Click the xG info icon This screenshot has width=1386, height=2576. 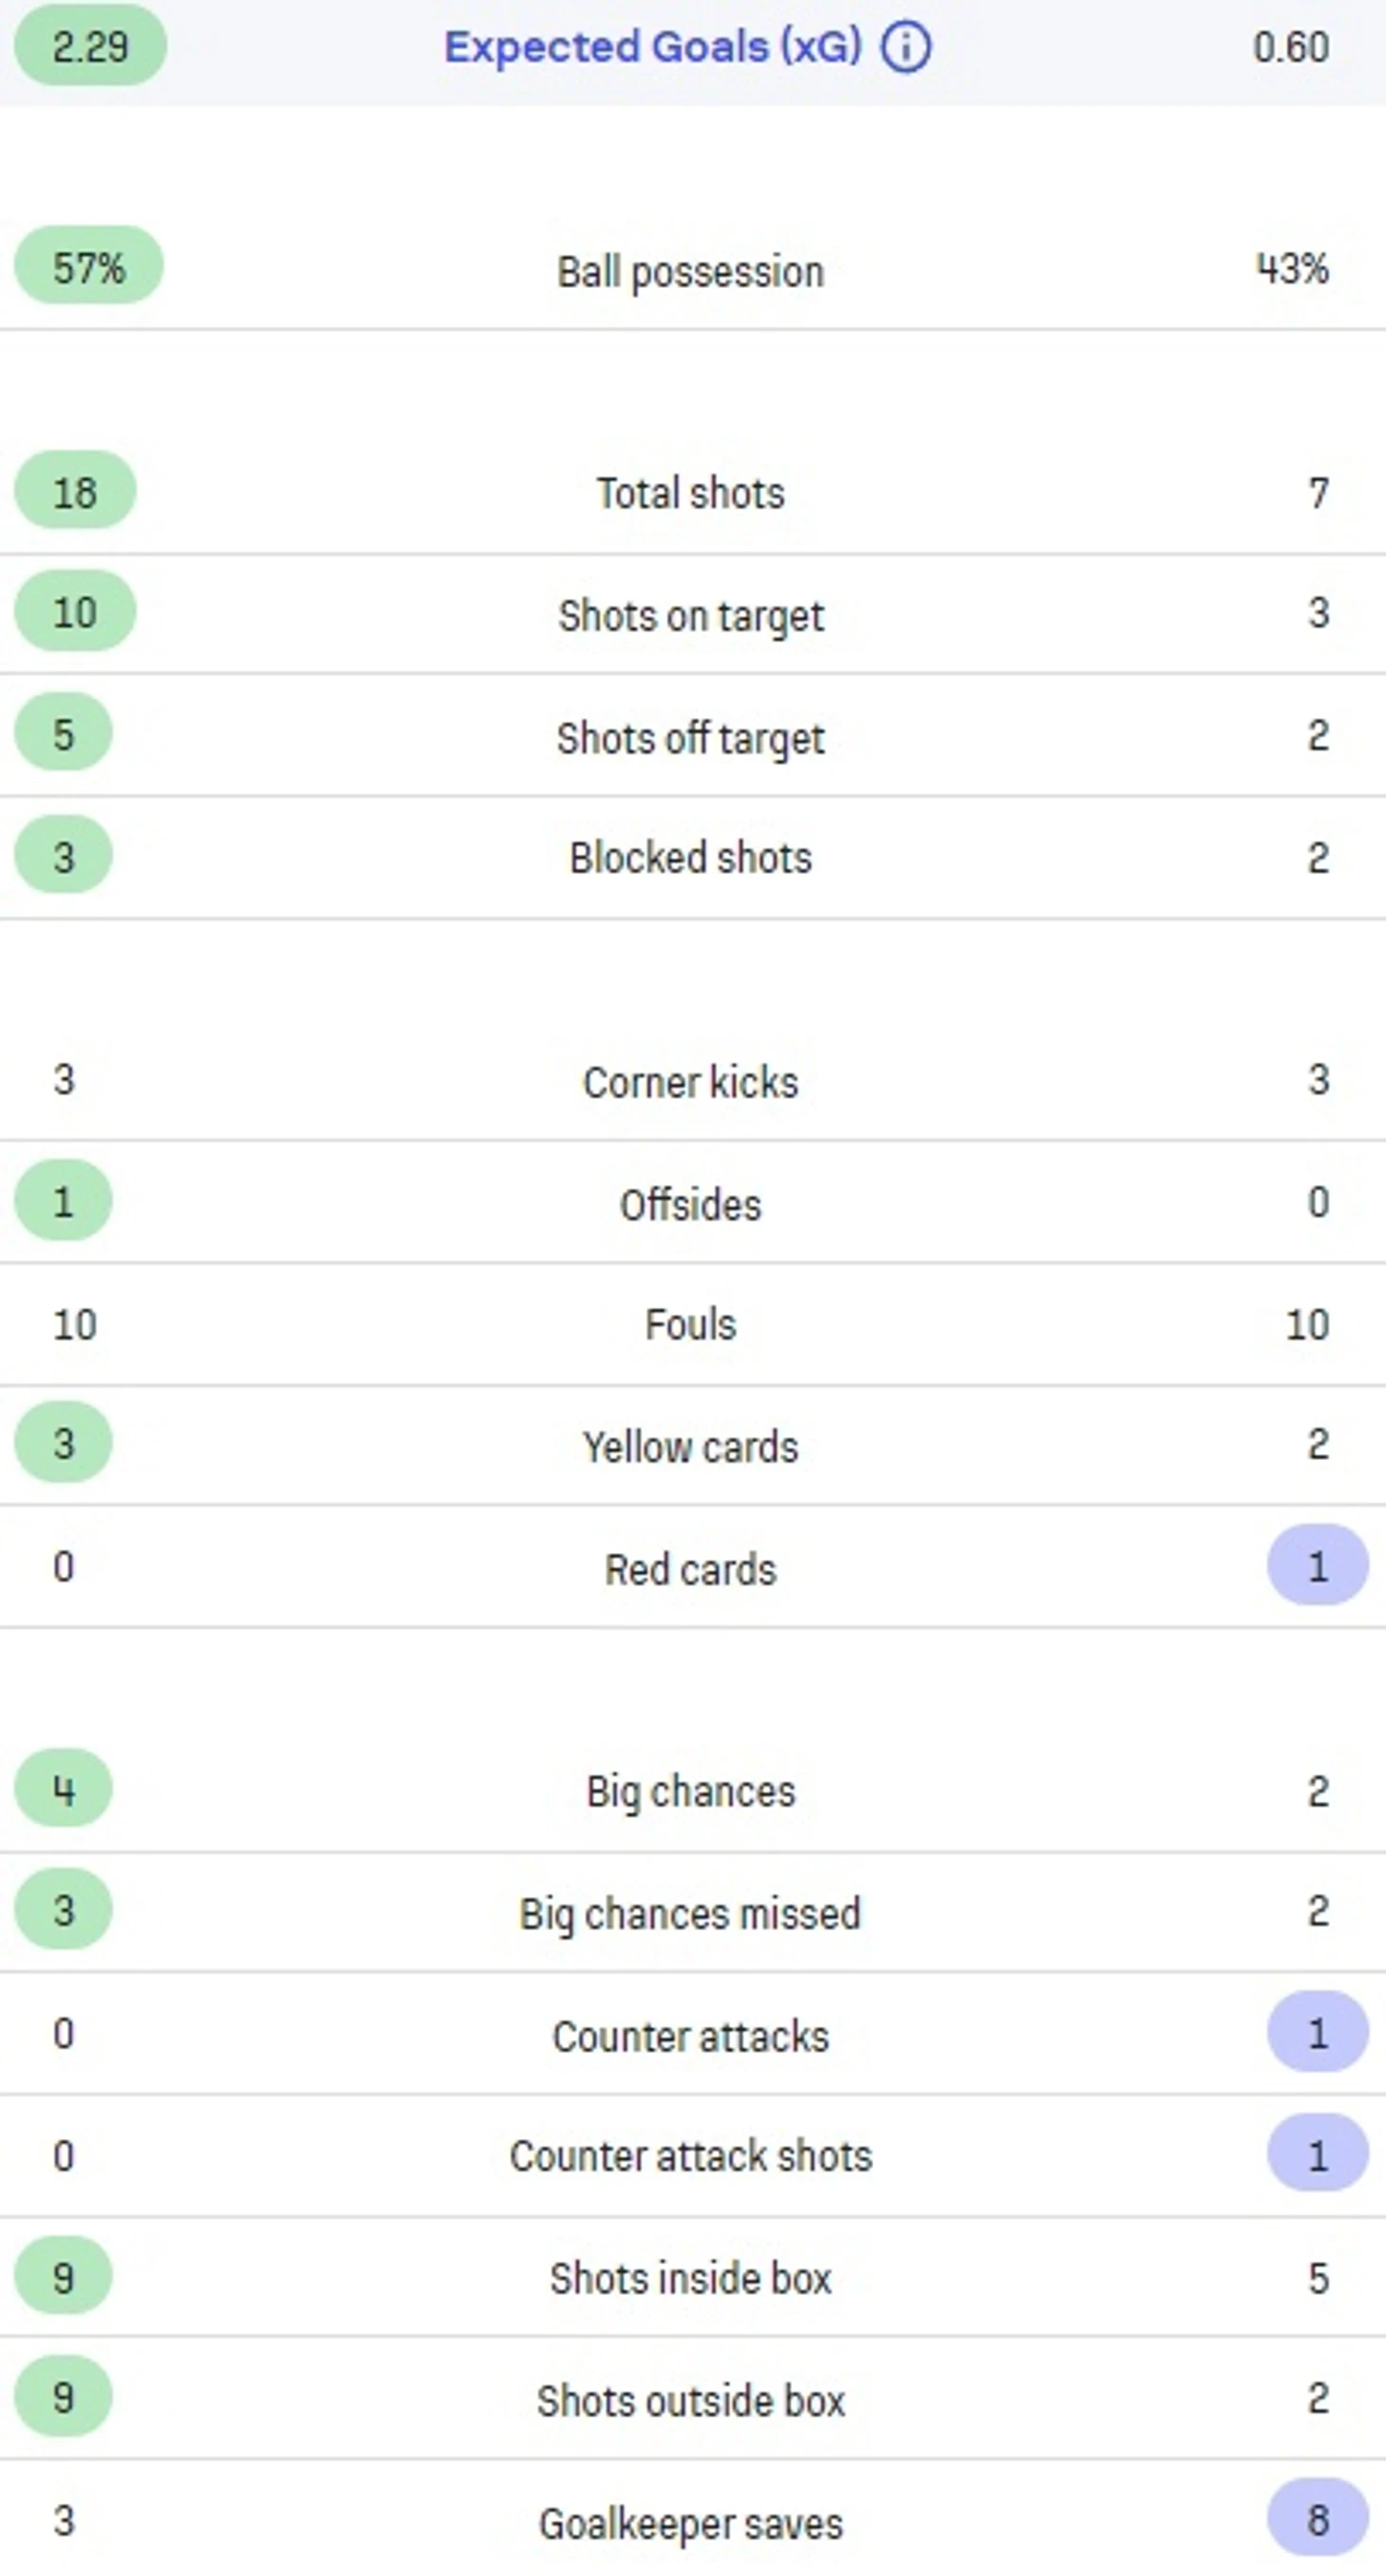[x=906, y=47]
